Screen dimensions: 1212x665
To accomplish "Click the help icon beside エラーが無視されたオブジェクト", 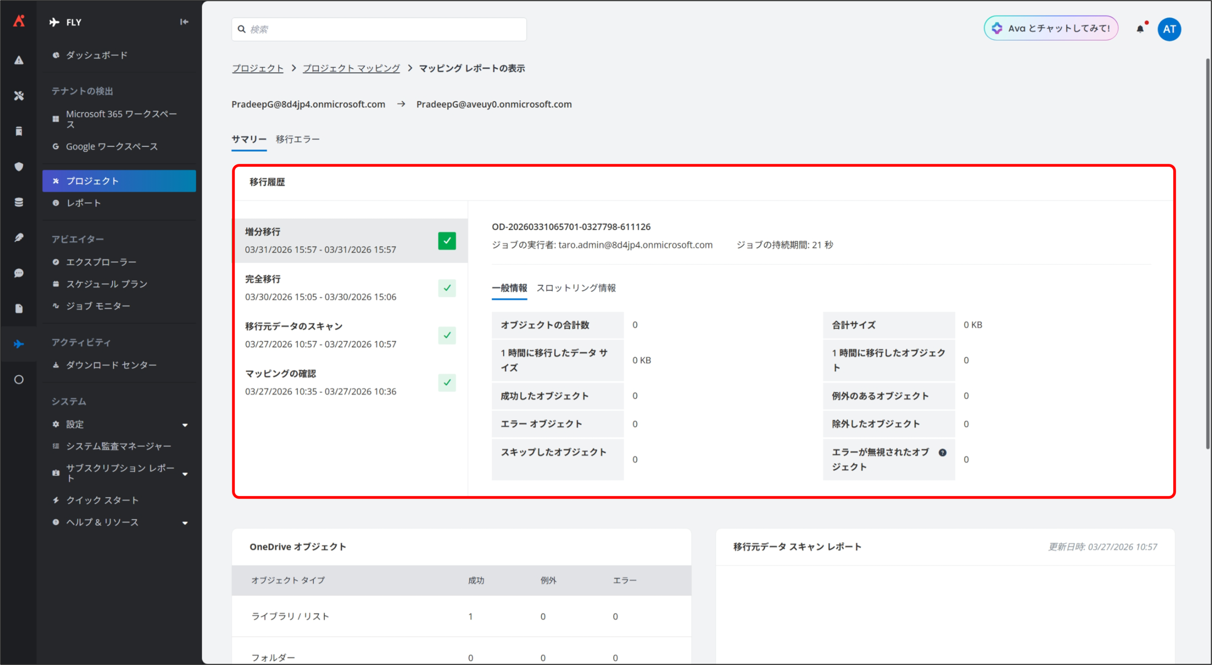I will coord(943,452).
